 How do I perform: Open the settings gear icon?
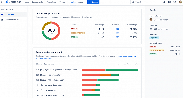tap(175, 2)
